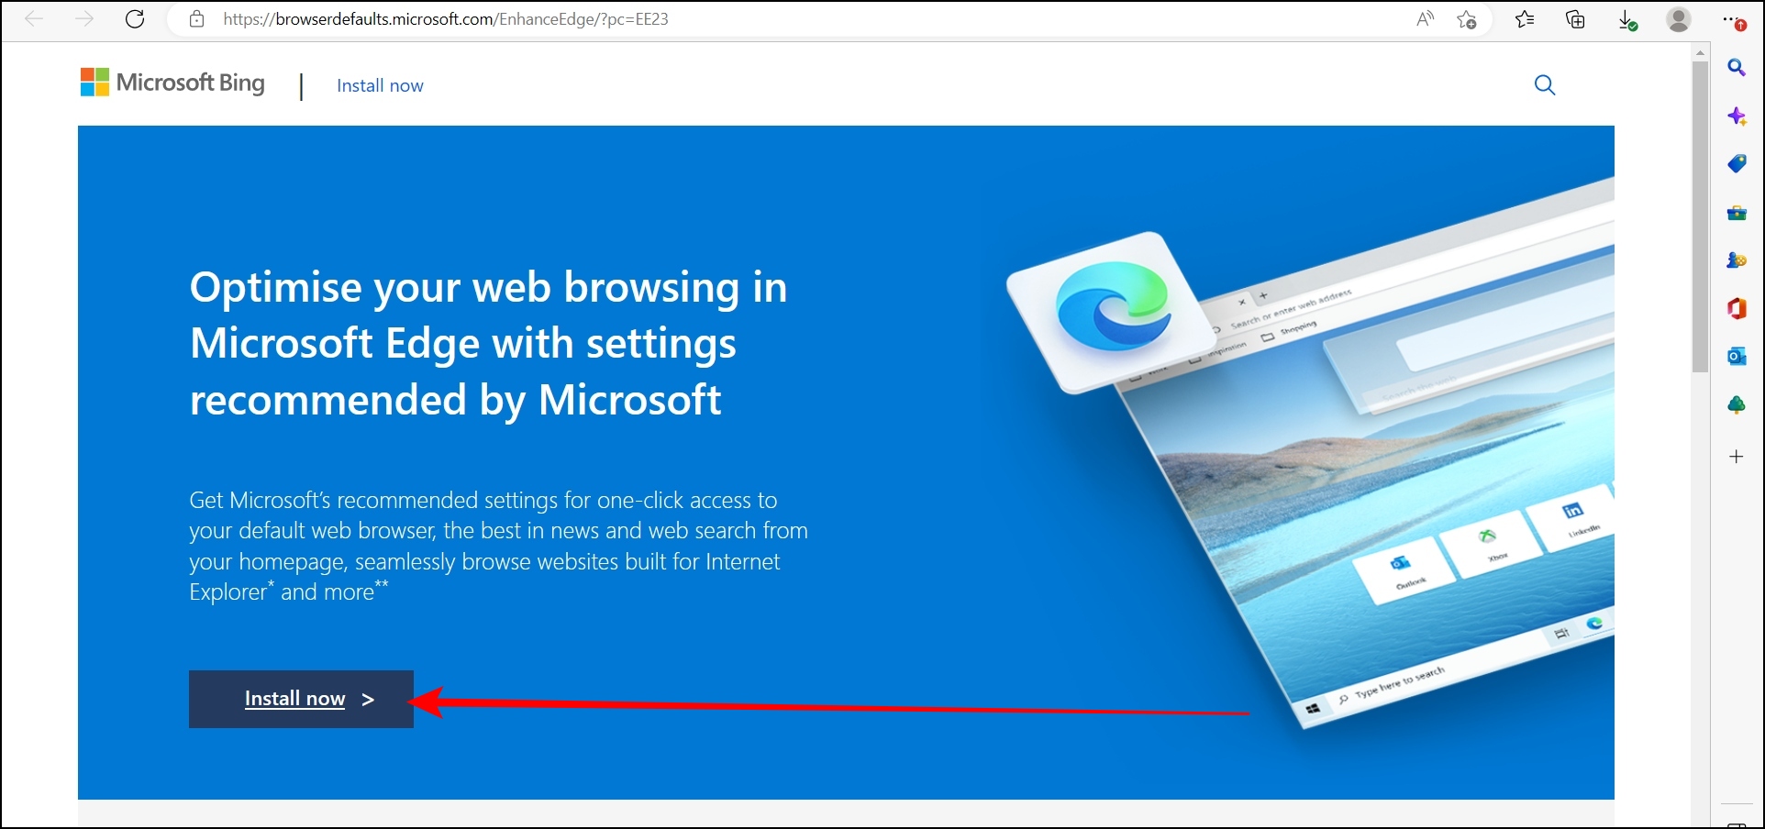Screen dimensions: 1765x829
Task: Click the 'Get Microsoft's recommended settings' paragraph
Action: pos(498,546)
